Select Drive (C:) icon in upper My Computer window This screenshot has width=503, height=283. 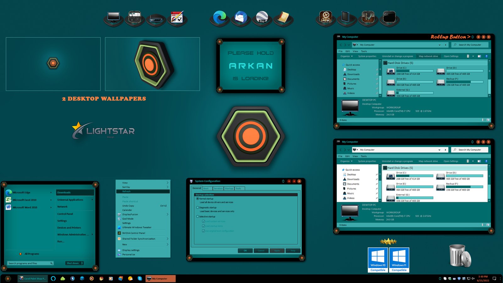click(391, 71)
